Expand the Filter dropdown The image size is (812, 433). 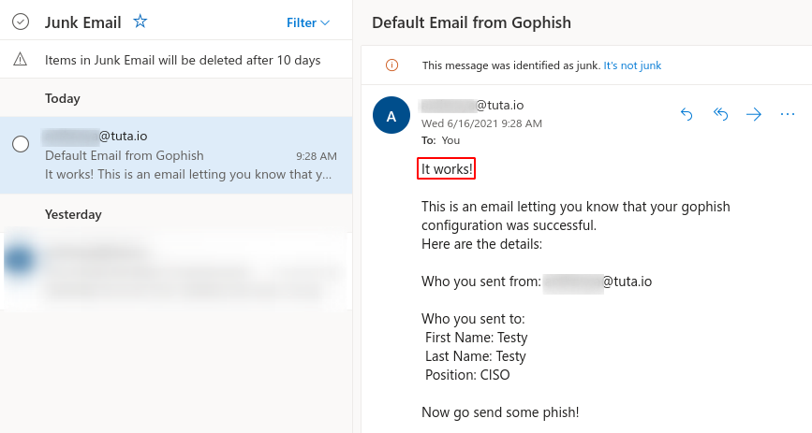(308, 22)
